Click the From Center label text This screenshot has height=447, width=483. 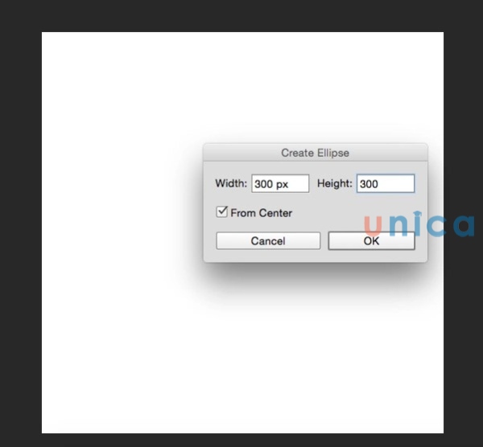261,213
